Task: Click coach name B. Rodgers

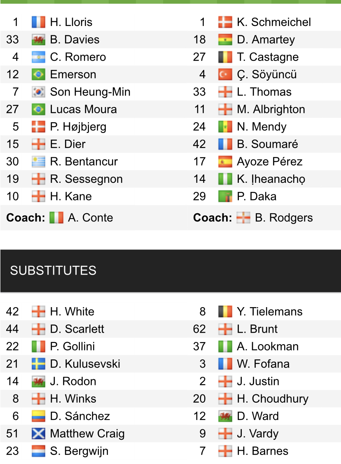Action: [x=284, y=218]
